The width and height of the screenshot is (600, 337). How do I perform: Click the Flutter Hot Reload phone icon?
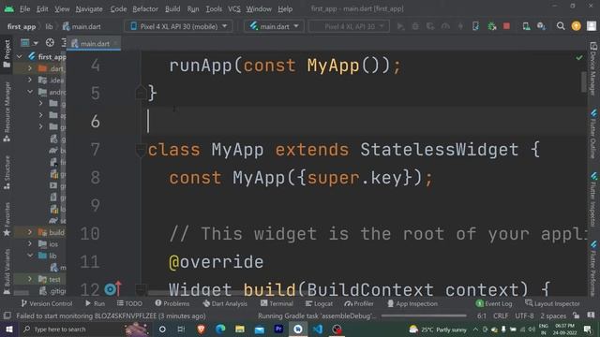(475, 26)
